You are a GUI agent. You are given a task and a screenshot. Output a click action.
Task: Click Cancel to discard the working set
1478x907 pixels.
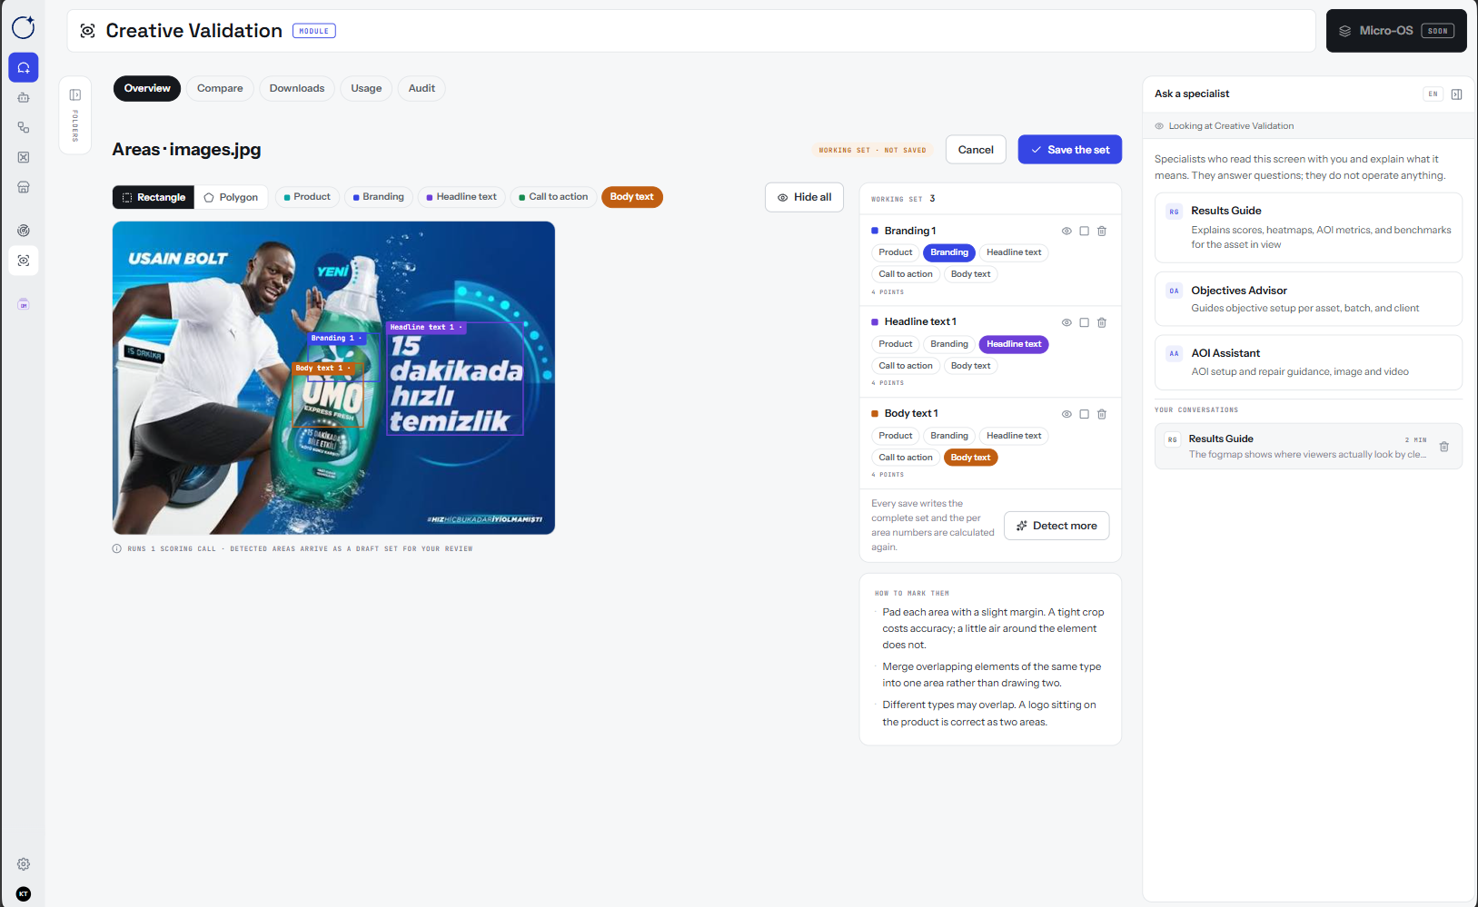[976, 150]
